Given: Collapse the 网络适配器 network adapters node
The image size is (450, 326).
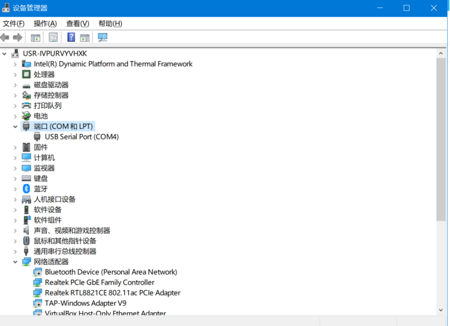Looking at the screenshot, I should click(16, 262).
